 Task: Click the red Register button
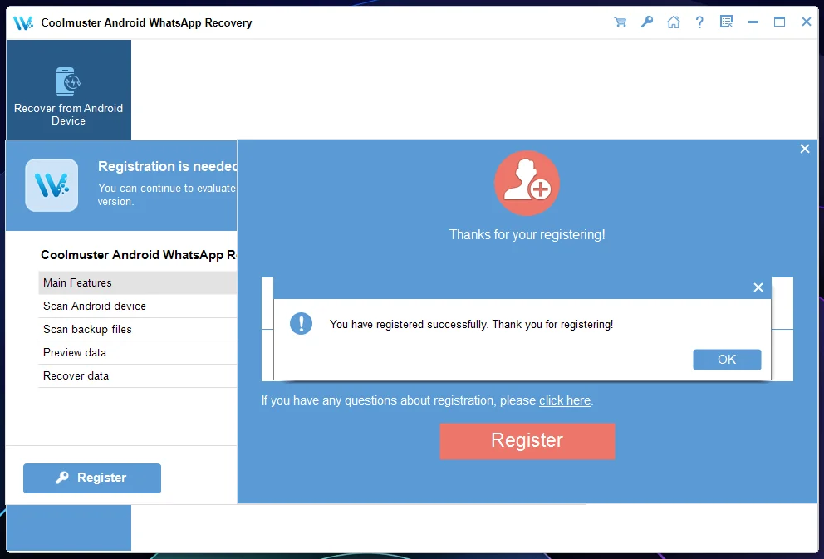[527, 441]
